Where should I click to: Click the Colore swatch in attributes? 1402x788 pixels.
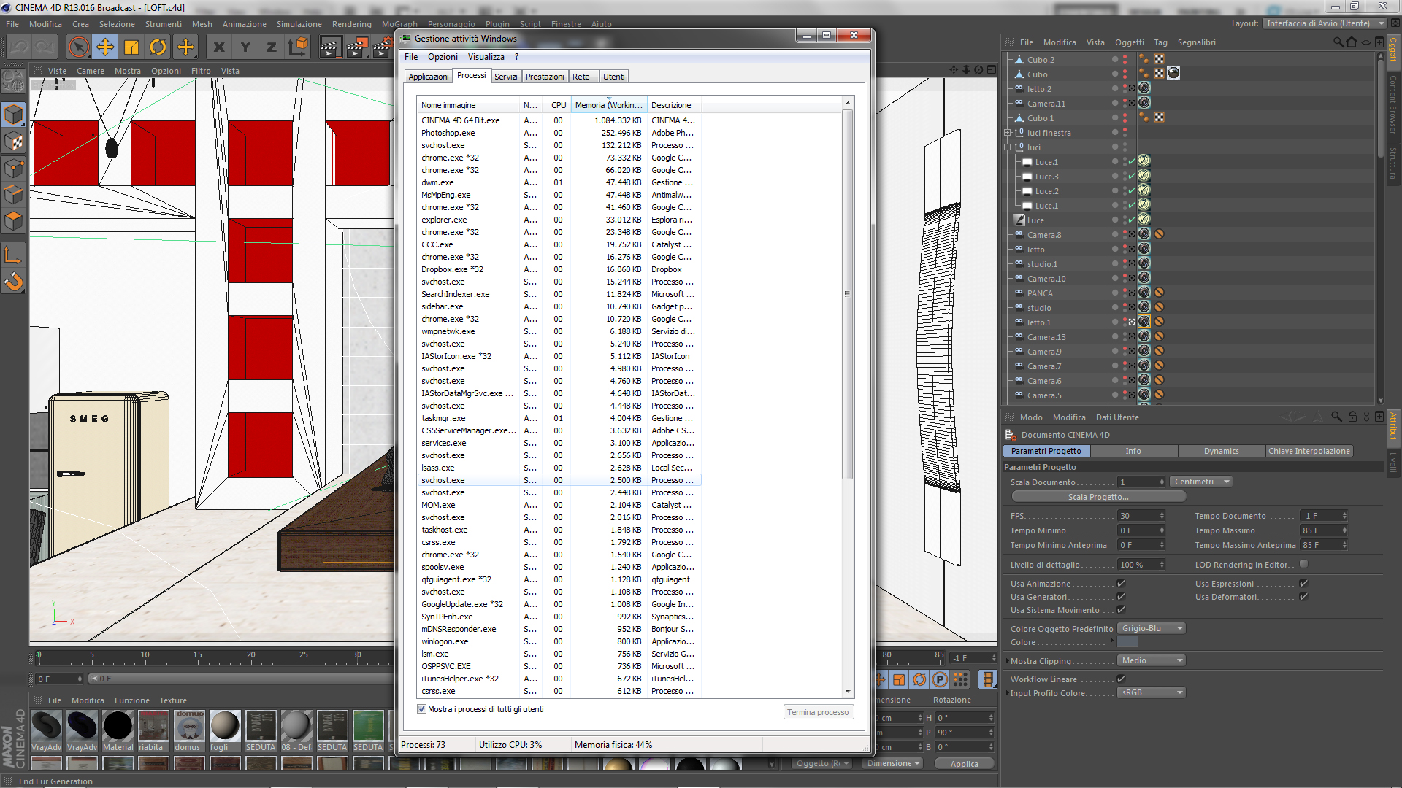coord(1127,642)
